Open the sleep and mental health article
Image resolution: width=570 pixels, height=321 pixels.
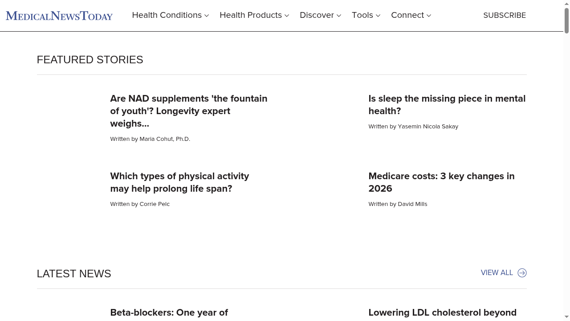point(447,105)
